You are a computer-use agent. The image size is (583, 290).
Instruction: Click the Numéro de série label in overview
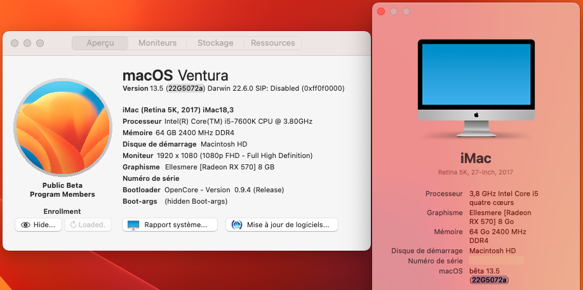coord(151,178)
